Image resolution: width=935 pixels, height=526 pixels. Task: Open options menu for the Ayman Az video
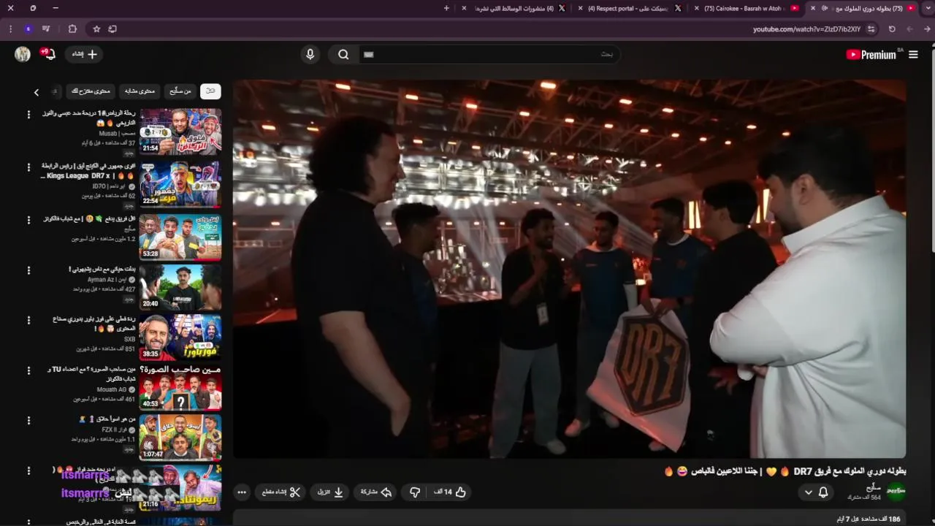click(x=28, y=271)
